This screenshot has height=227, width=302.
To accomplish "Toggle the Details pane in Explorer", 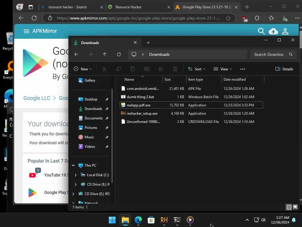I will coord(284,69).
